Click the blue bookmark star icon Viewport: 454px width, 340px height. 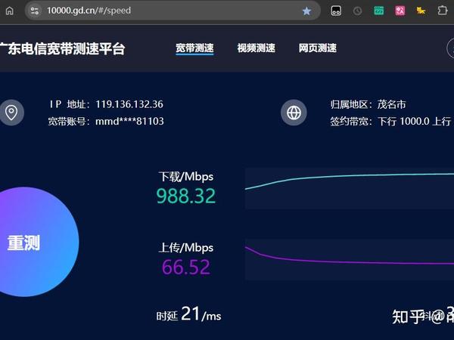coord(306,11)
